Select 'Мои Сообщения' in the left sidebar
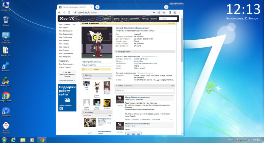 tap(65, 37)
